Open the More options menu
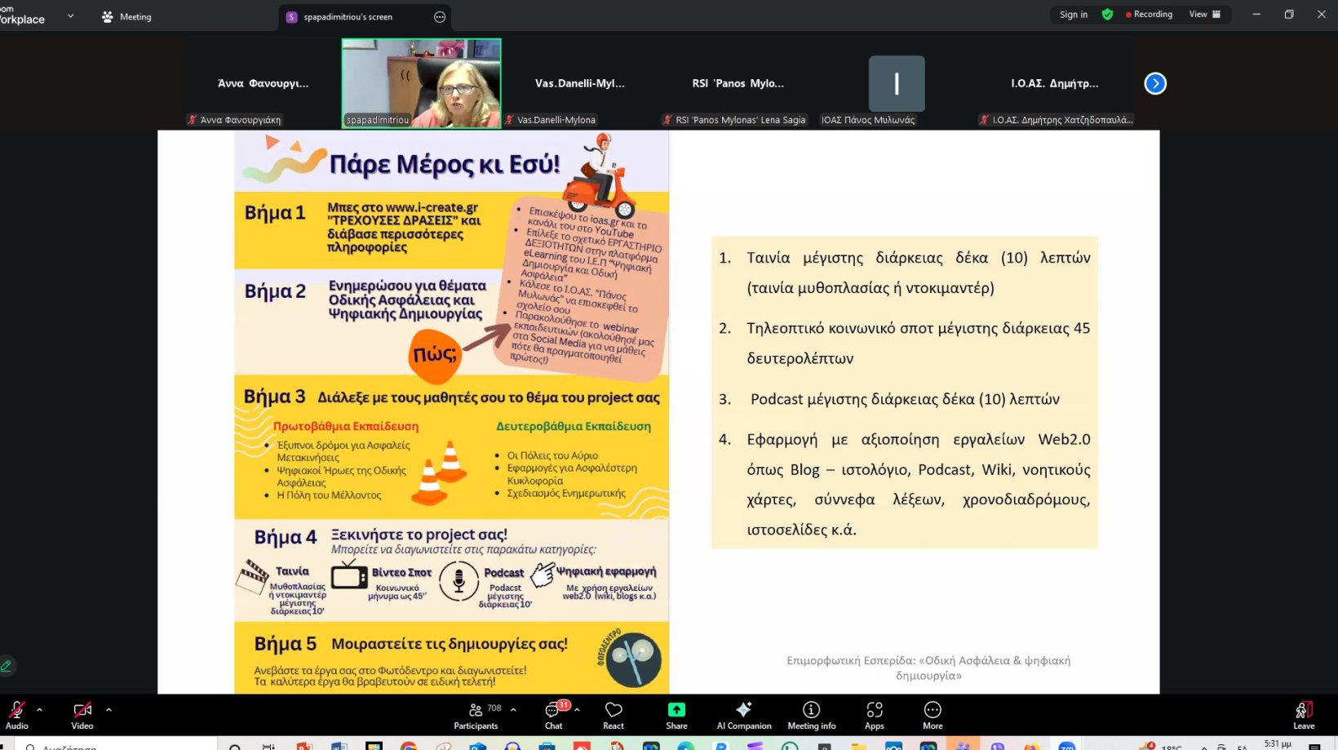This screenshot has height=750, width=1338. click(x=933, y=714)
